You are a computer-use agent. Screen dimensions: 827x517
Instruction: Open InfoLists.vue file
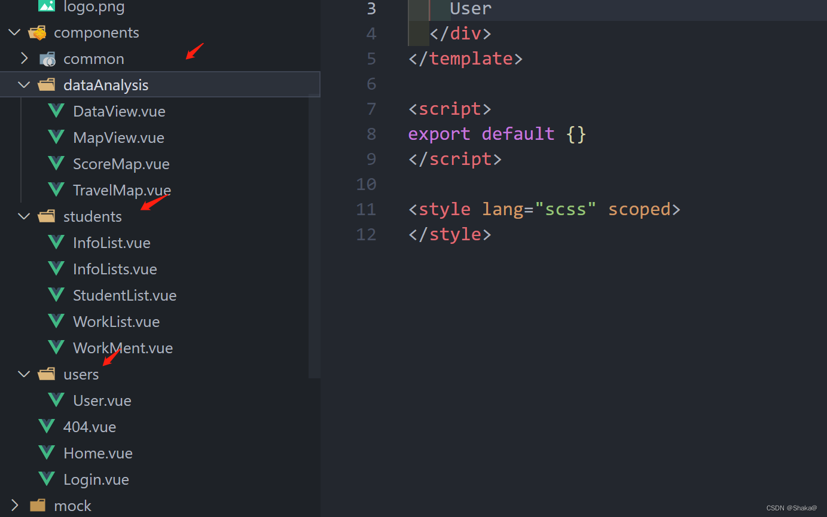(115, 270)
